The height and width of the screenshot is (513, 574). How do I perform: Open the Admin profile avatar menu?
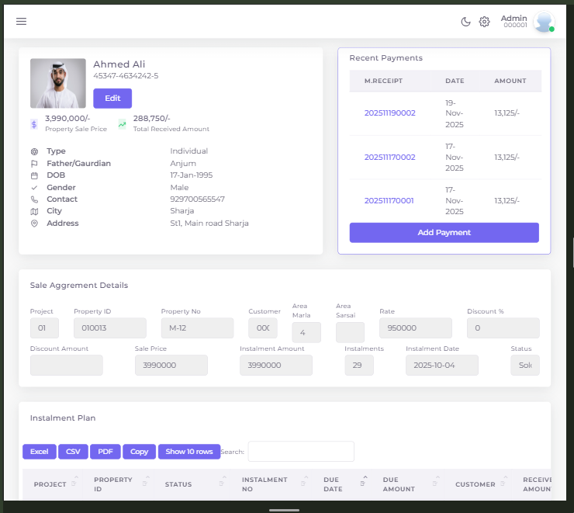click(543, 22)
